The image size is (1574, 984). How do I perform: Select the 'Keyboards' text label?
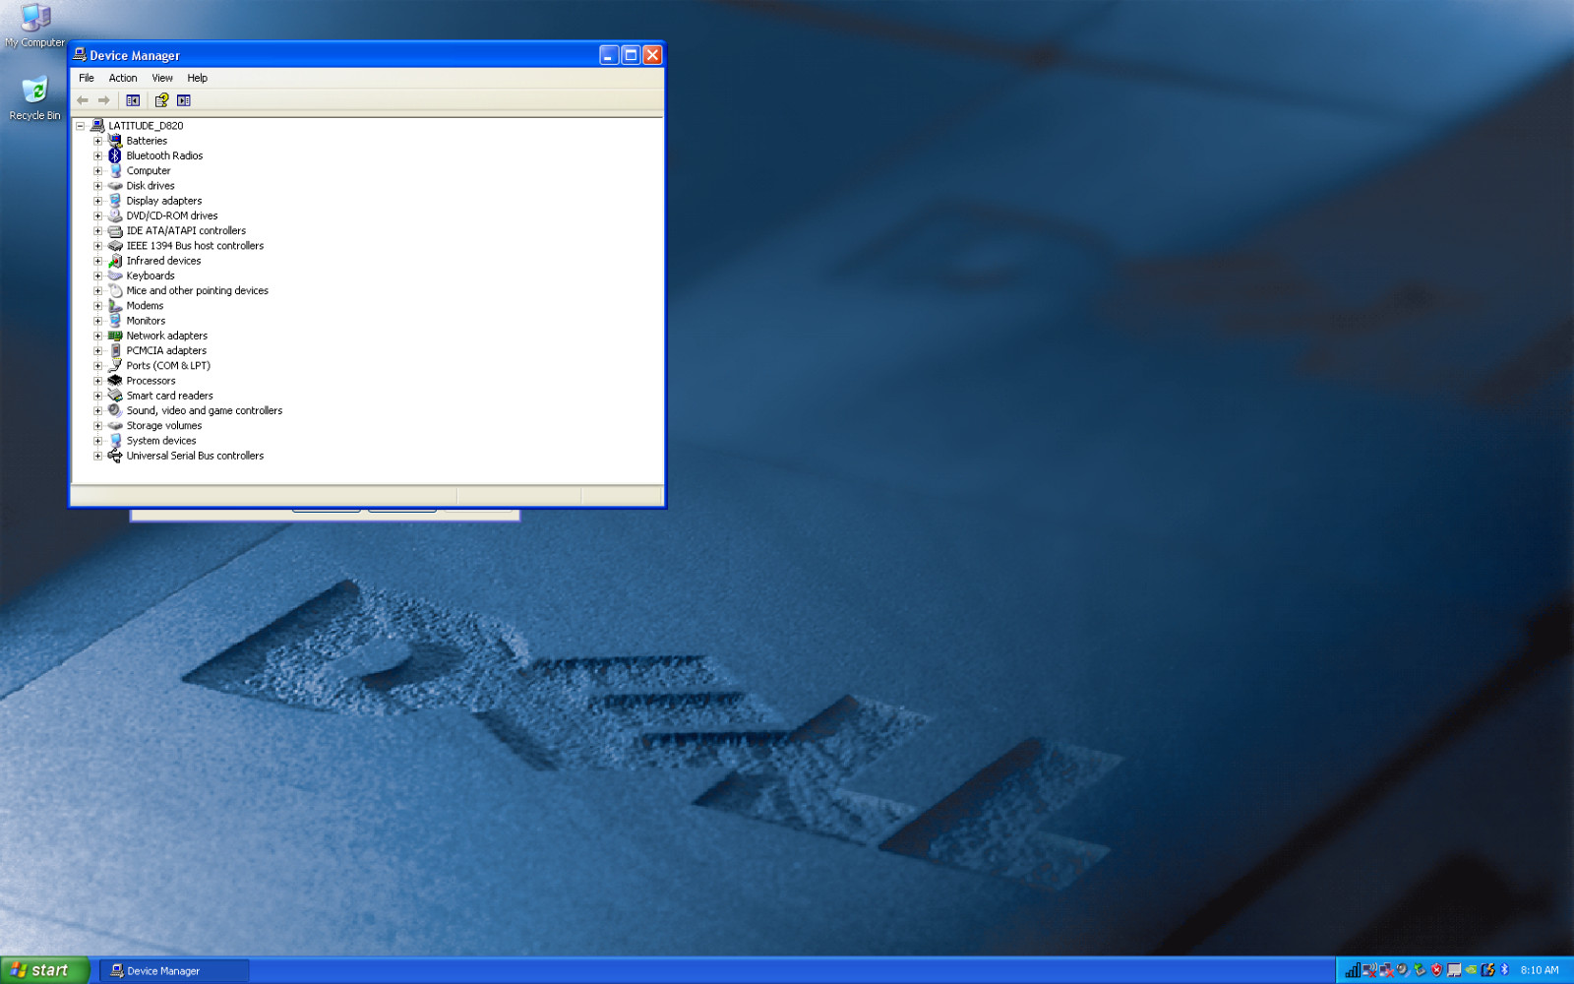coord(151,276)
